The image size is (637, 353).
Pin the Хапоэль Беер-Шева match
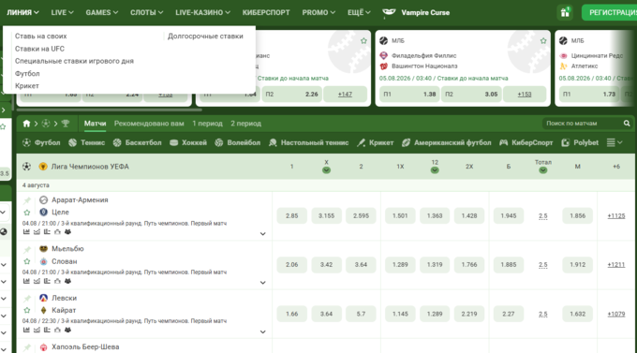click(27, 347)
